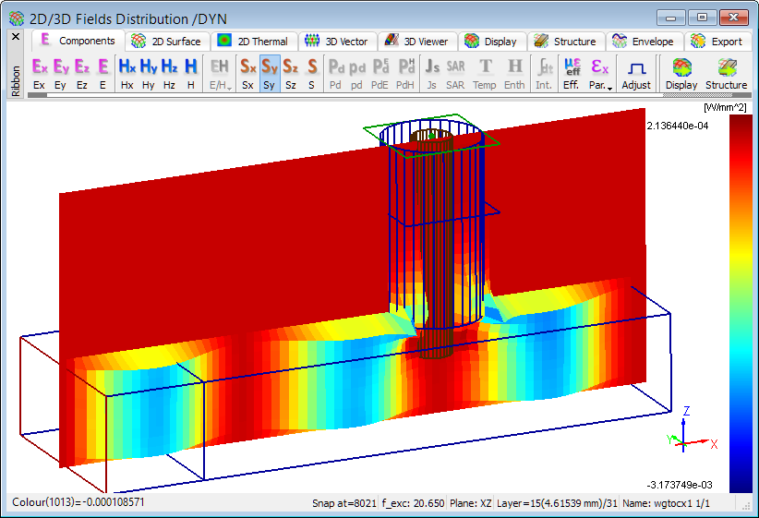Select total E field magnitude icon
This screenshot has height=518, width=759.
[x=102, y=73]
